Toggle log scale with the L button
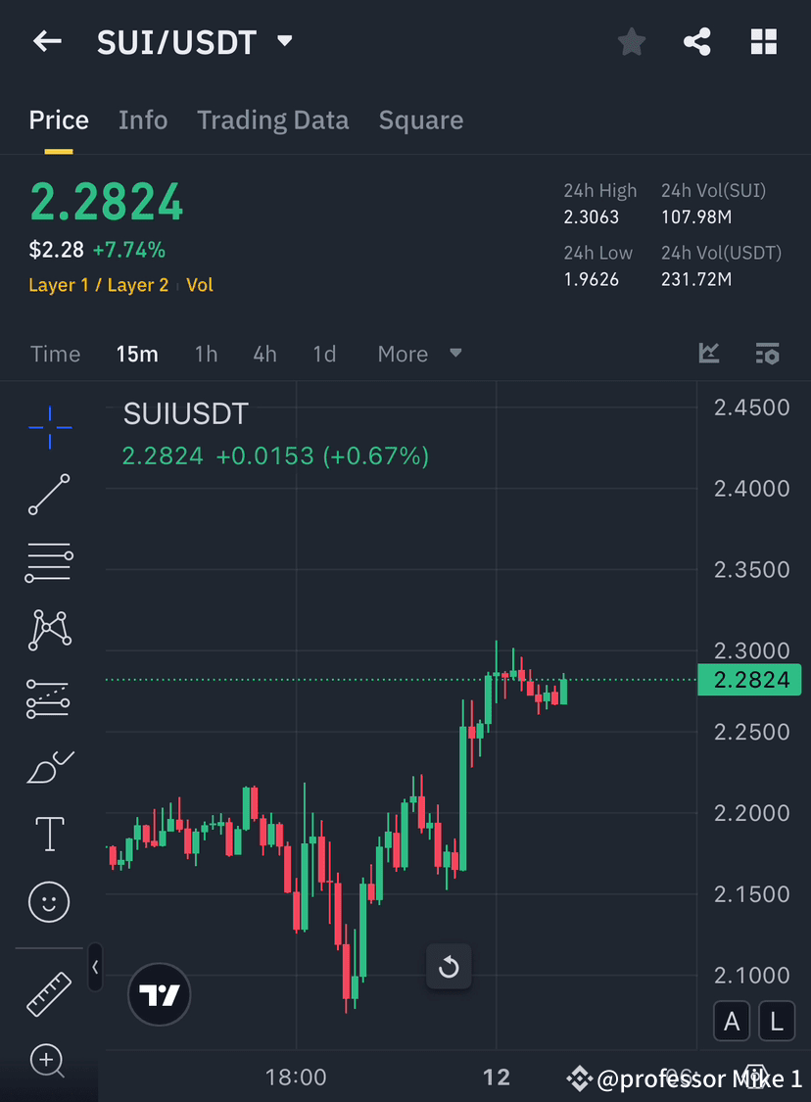Screen dimensions: 811x1102 pyautogui.click(x=776, y=1021)
